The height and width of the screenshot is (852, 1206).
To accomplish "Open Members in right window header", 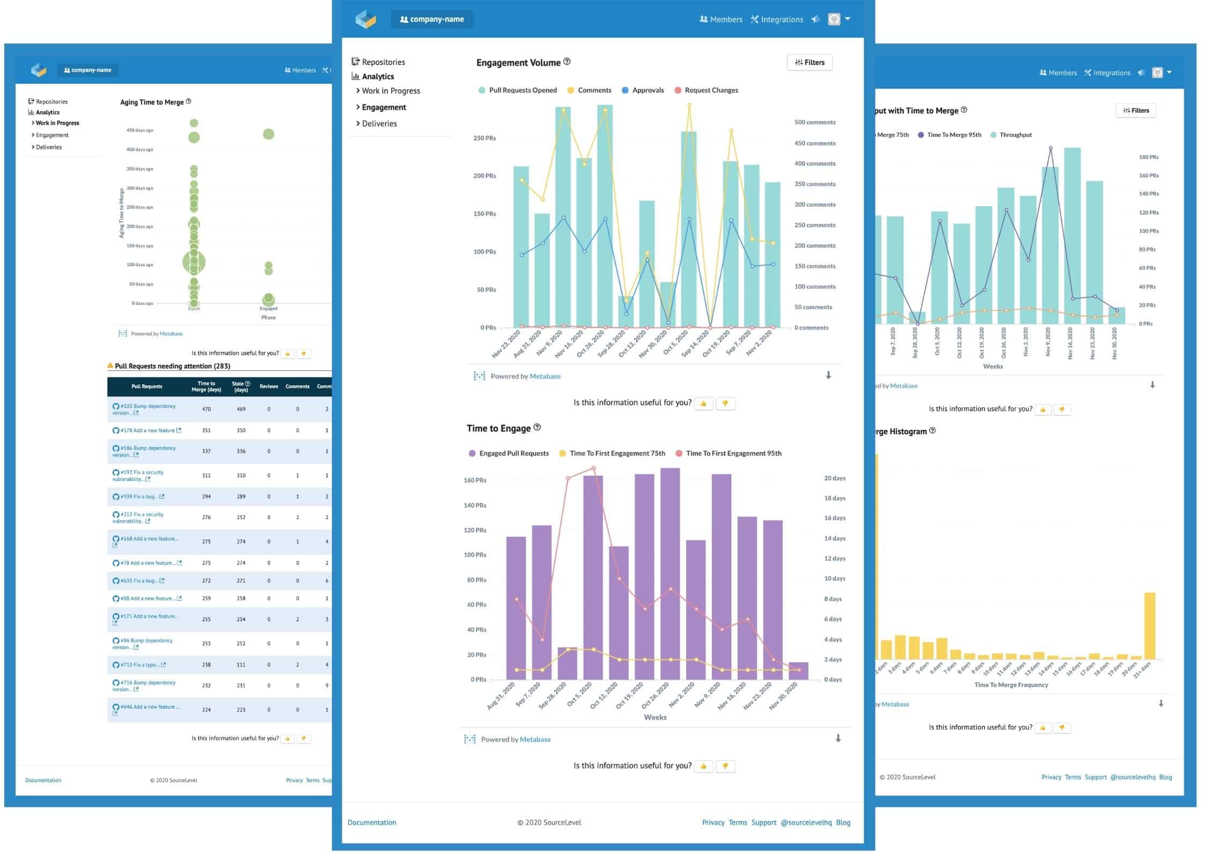I will (x=1058, y=72).
